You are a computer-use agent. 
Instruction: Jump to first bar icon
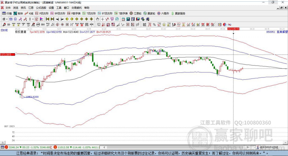point(47,19)
